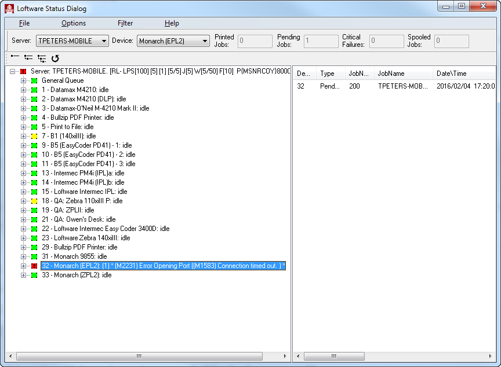Click left arrow of tree pane scrollbar
The image size is (501, 367).
(x=10, y=356)
